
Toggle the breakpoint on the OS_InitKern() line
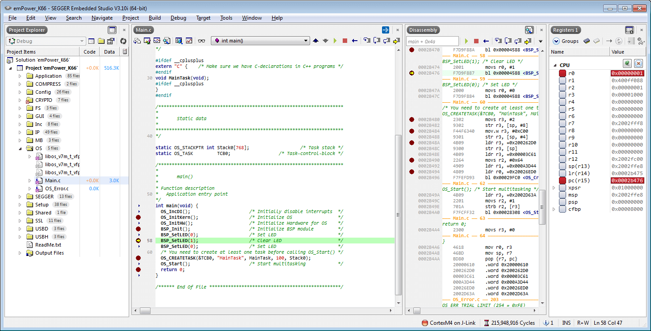pyautogui.click(x=138, y=218)
